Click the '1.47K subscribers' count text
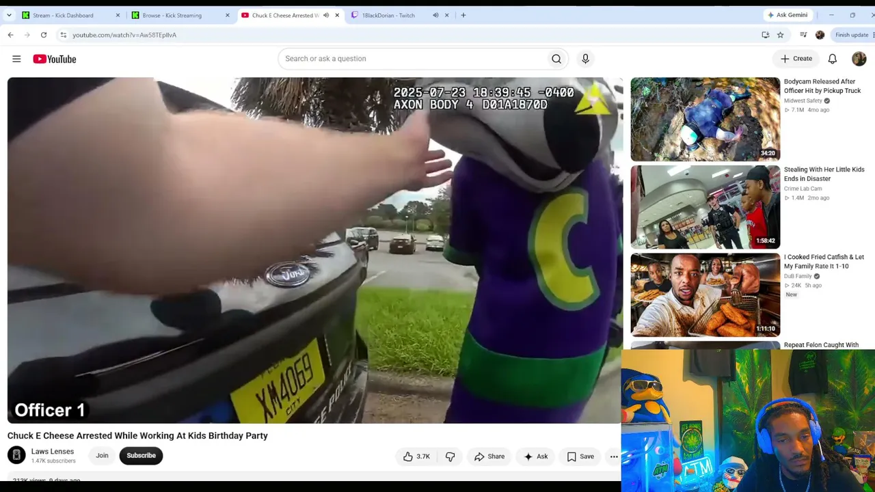875x492 pixels. [53, 461]
